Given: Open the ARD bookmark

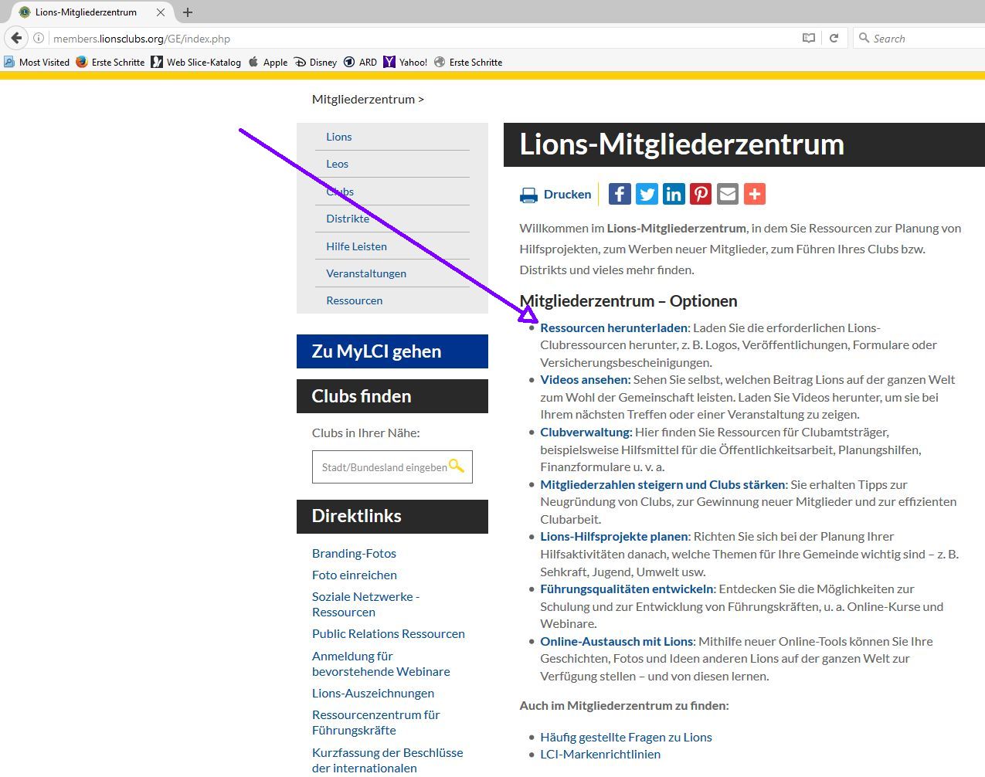Looking at the screenshot, I should pos(360,62).
